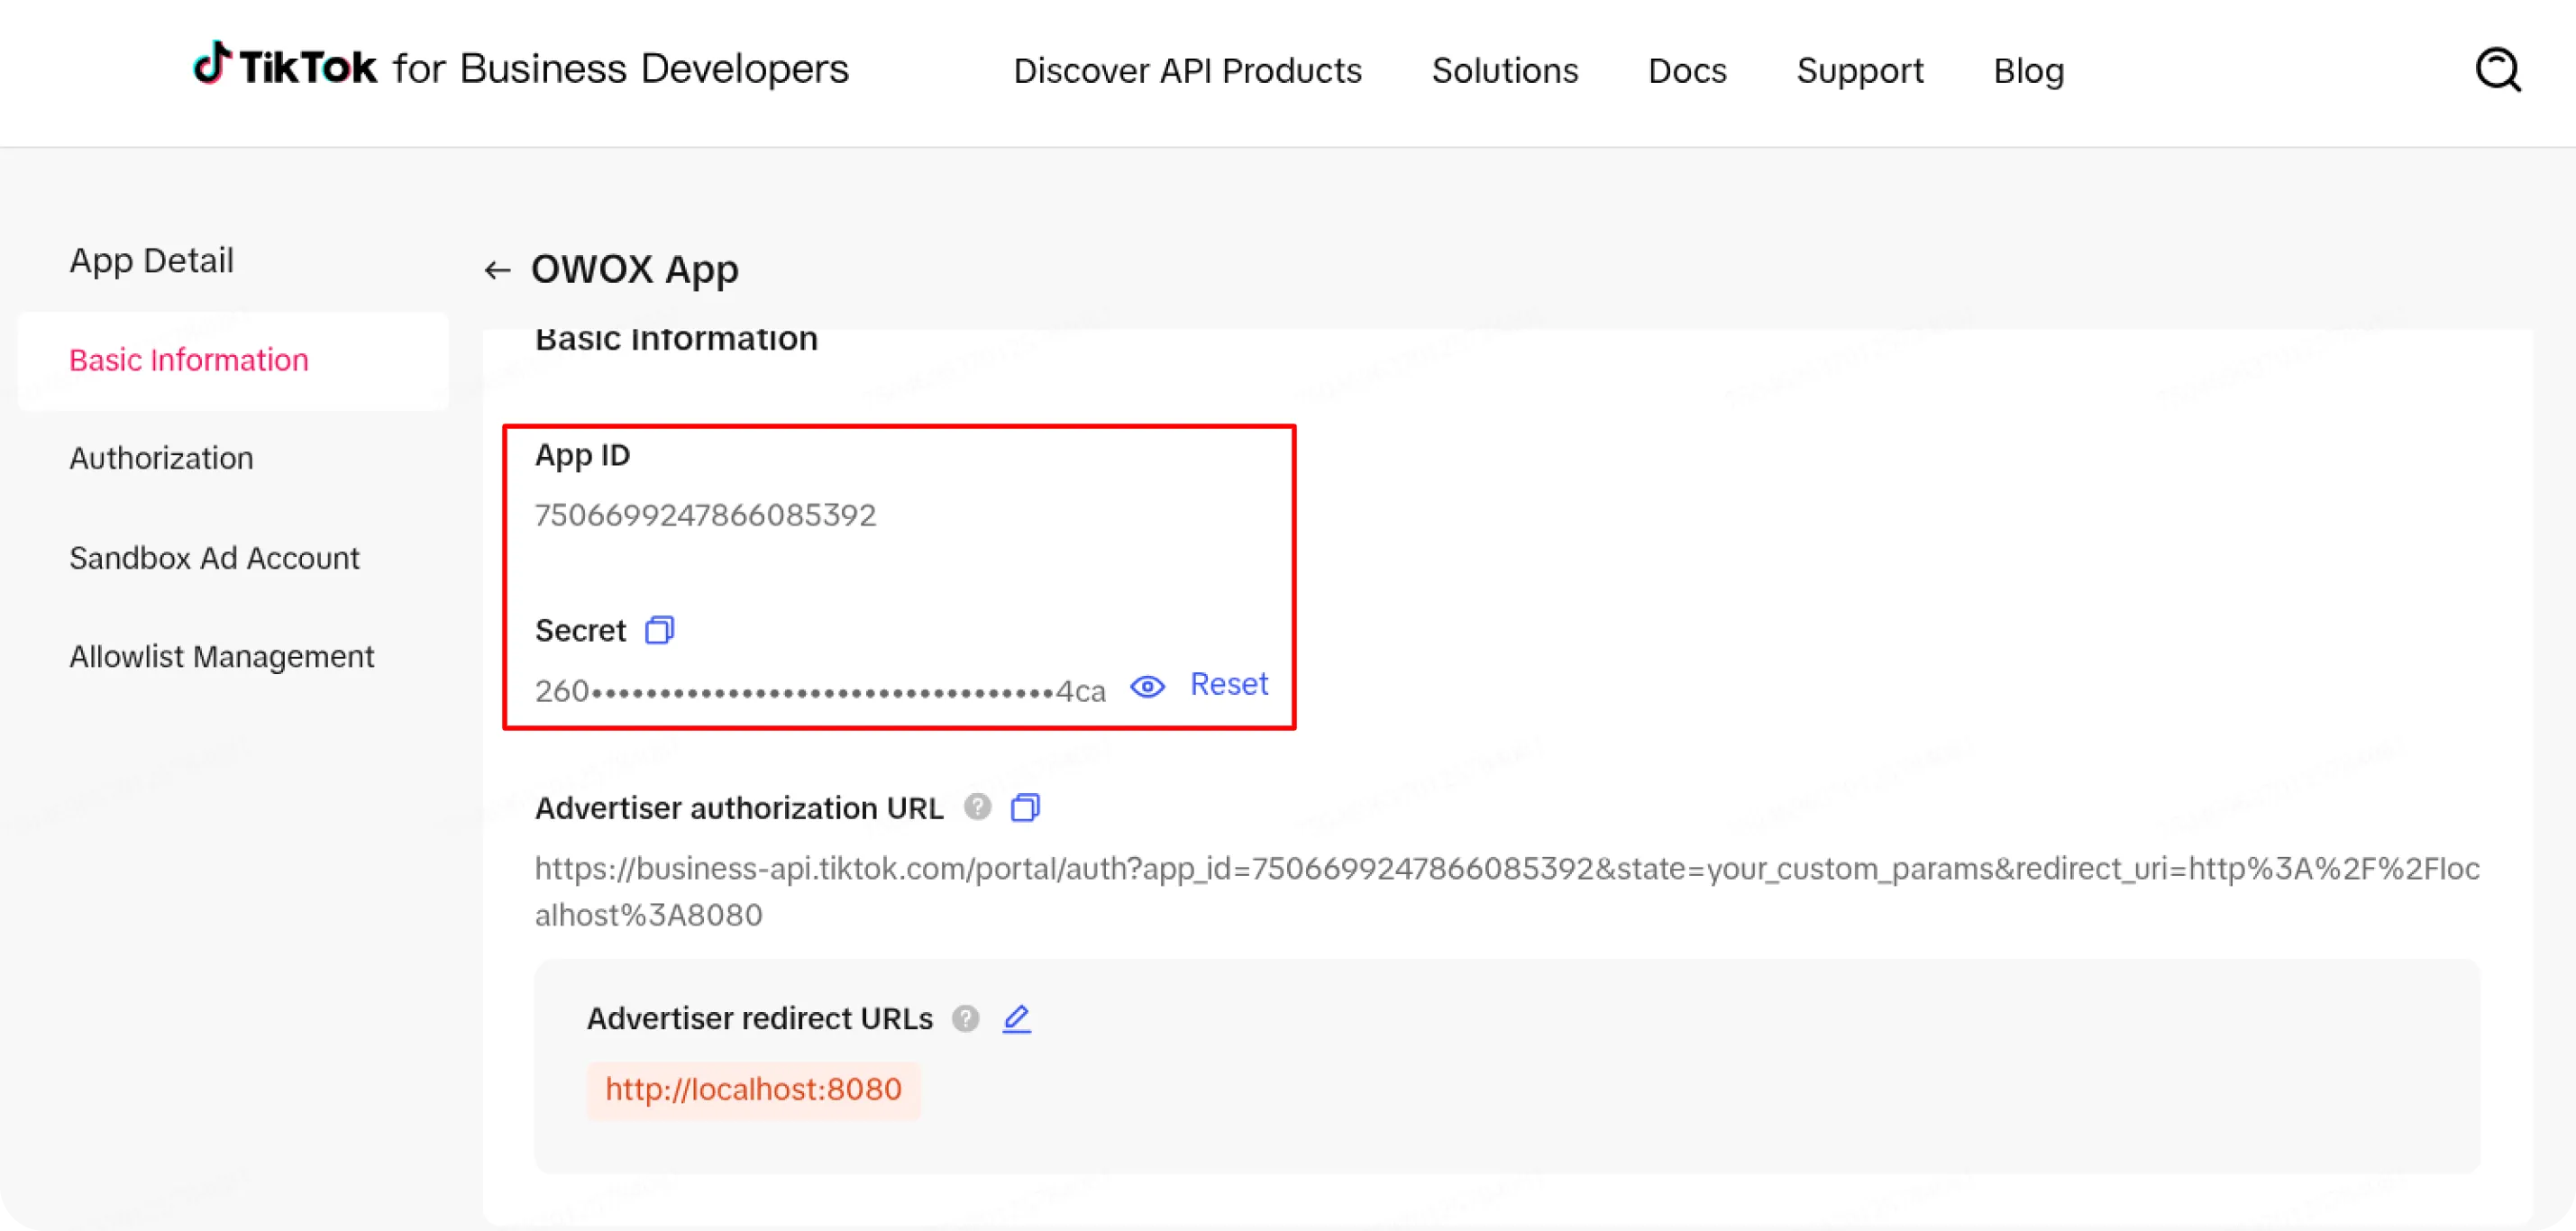Reveal the Secret with eye icon
This screenshot has height=1231, width=2576.
(x=1147, y=687)
